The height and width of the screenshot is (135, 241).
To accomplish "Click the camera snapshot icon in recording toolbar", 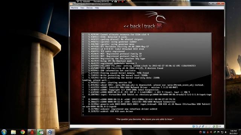I will (x=116, y=1).
